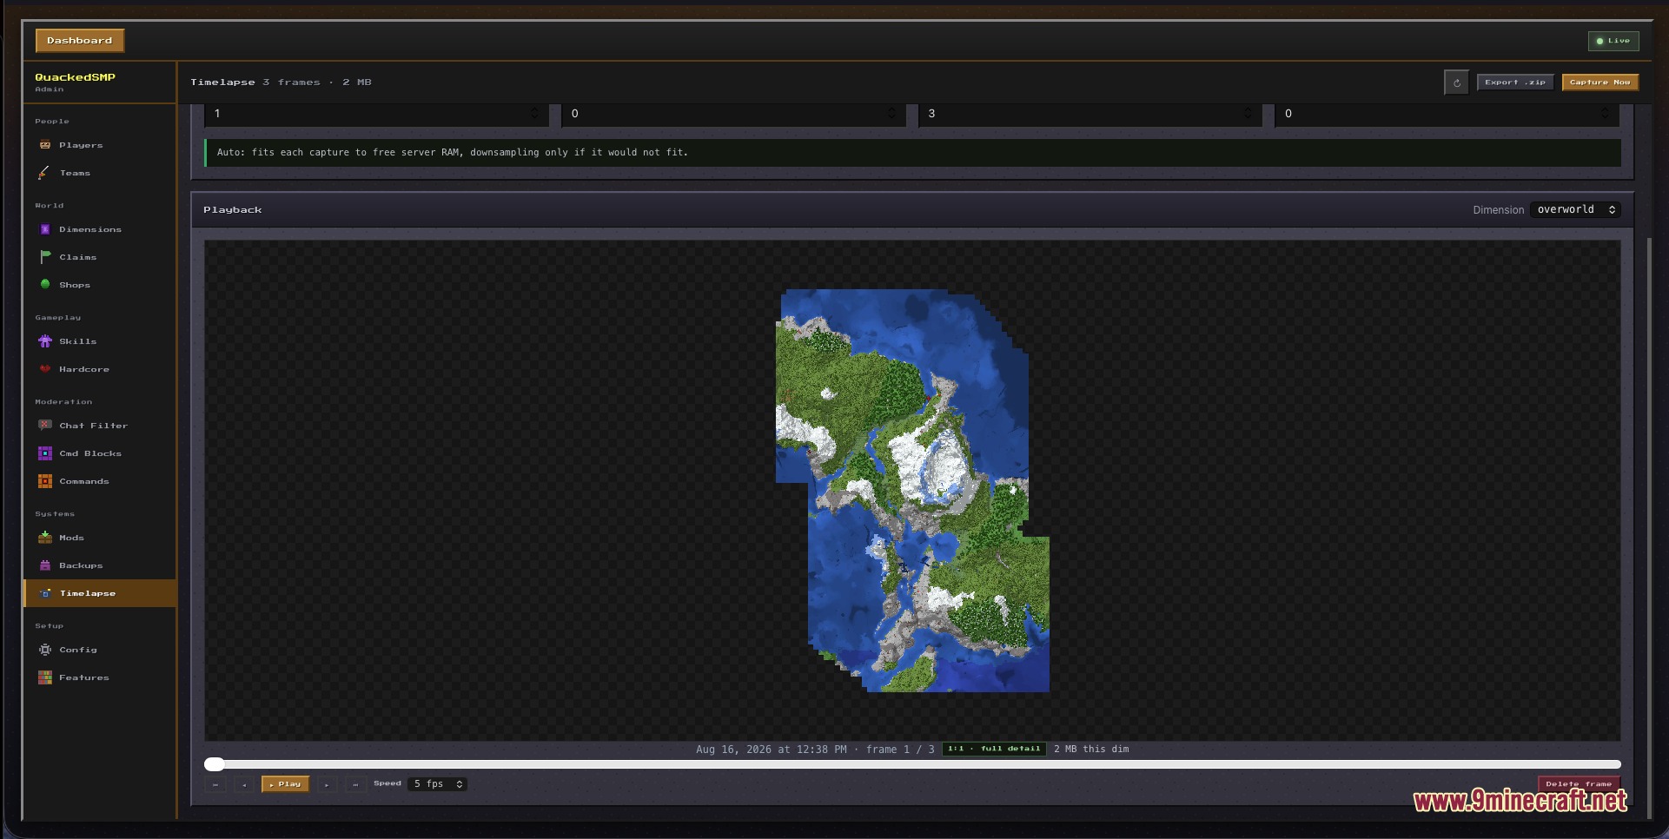
Task: Choose the Claims green flag icon
Action: [x=45, y=257]
